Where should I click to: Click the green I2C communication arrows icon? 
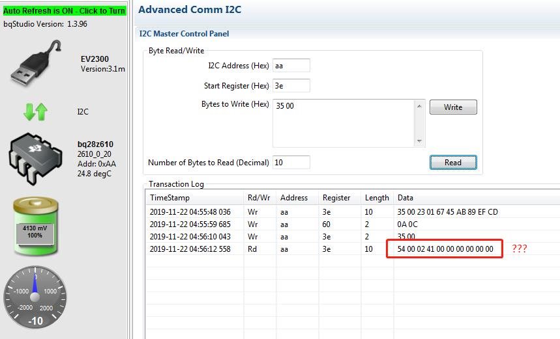(x=35, y=111)
